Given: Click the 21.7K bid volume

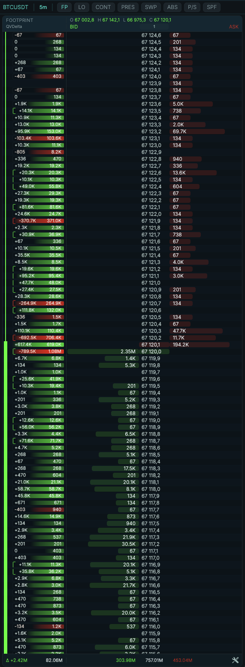Looking at the screenshot, I should pyautogui.click(x=113, y=585).
